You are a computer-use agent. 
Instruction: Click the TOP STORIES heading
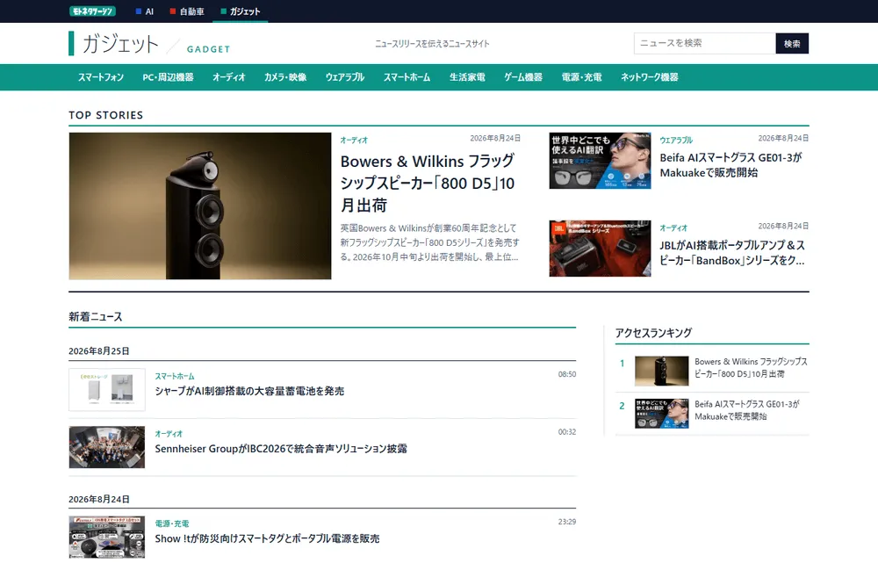coord(106,115)
